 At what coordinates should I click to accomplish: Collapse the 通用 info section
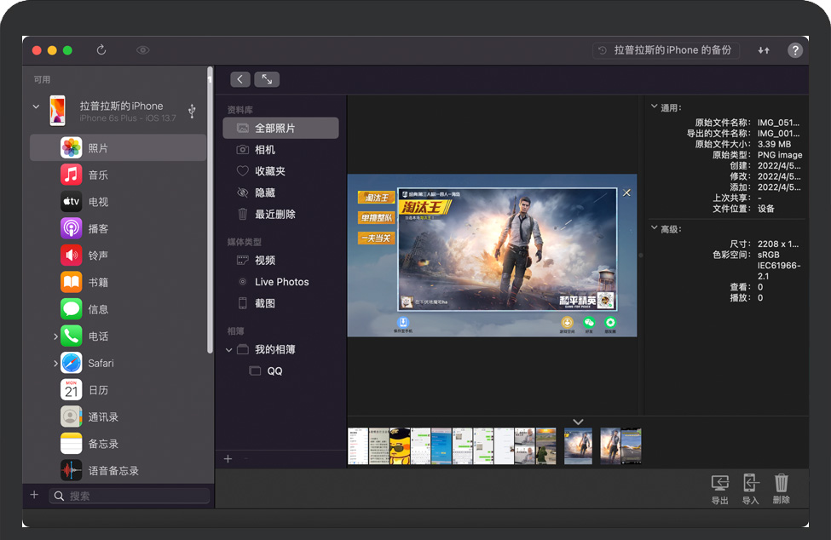click(x=654, y=107)
